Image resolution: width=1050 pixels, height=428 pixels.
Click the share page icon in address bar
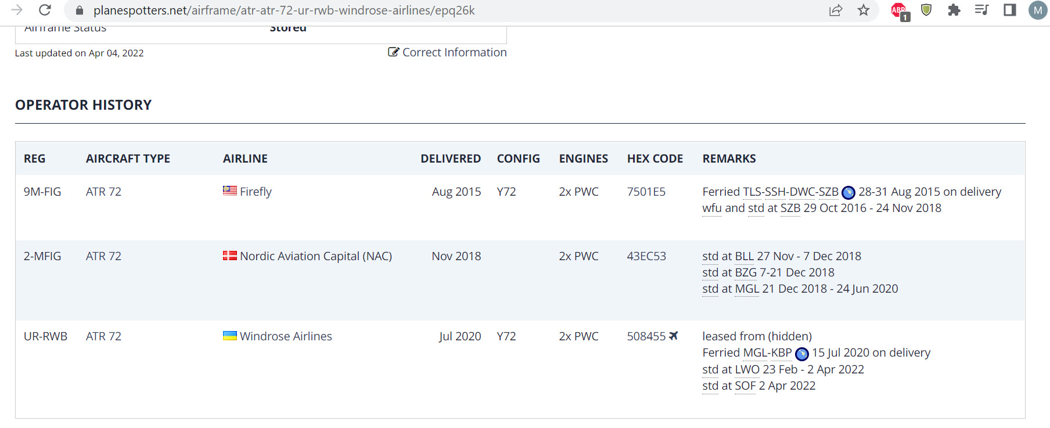[x=835, y=10]
